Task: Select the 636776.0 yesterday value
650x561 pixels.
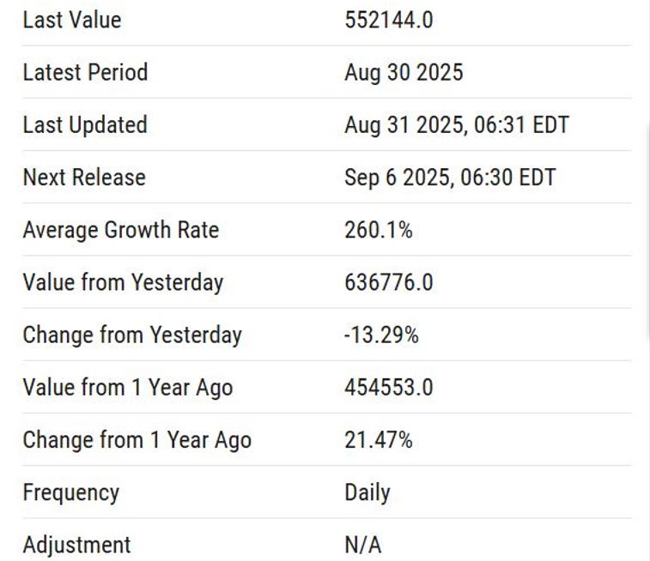Action: coord(388,282)
